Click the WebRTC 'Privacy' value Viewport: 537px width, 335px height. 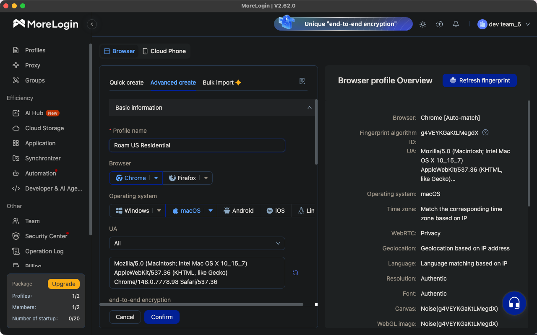(430, 233)
